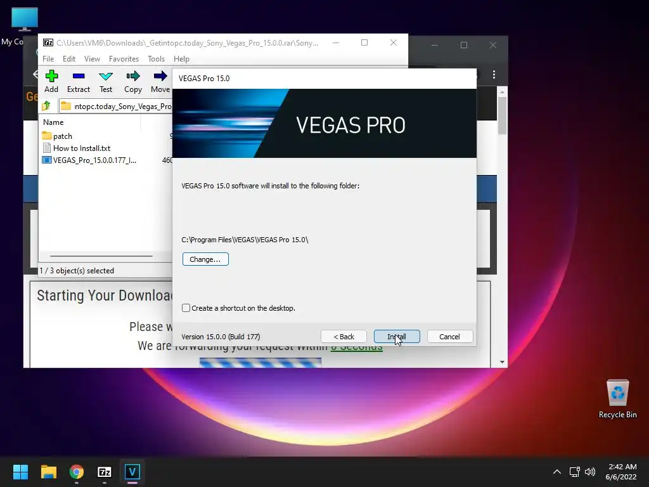Viewport: 649px width, 487px height.
Task: Click the browser vertical scrollbar thumb
Action: click(x=502, y=115)
